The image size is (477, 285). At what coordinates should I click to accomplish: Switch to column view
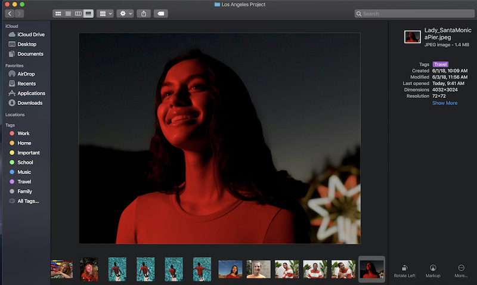tap(78, 13)
